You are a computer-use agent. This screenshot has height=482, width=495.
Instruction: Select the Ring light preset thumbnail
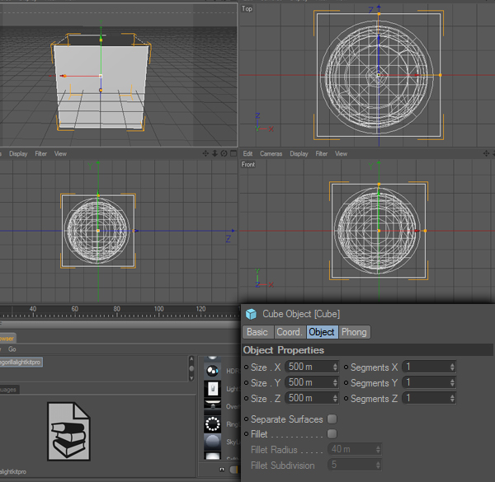point(213,424)
